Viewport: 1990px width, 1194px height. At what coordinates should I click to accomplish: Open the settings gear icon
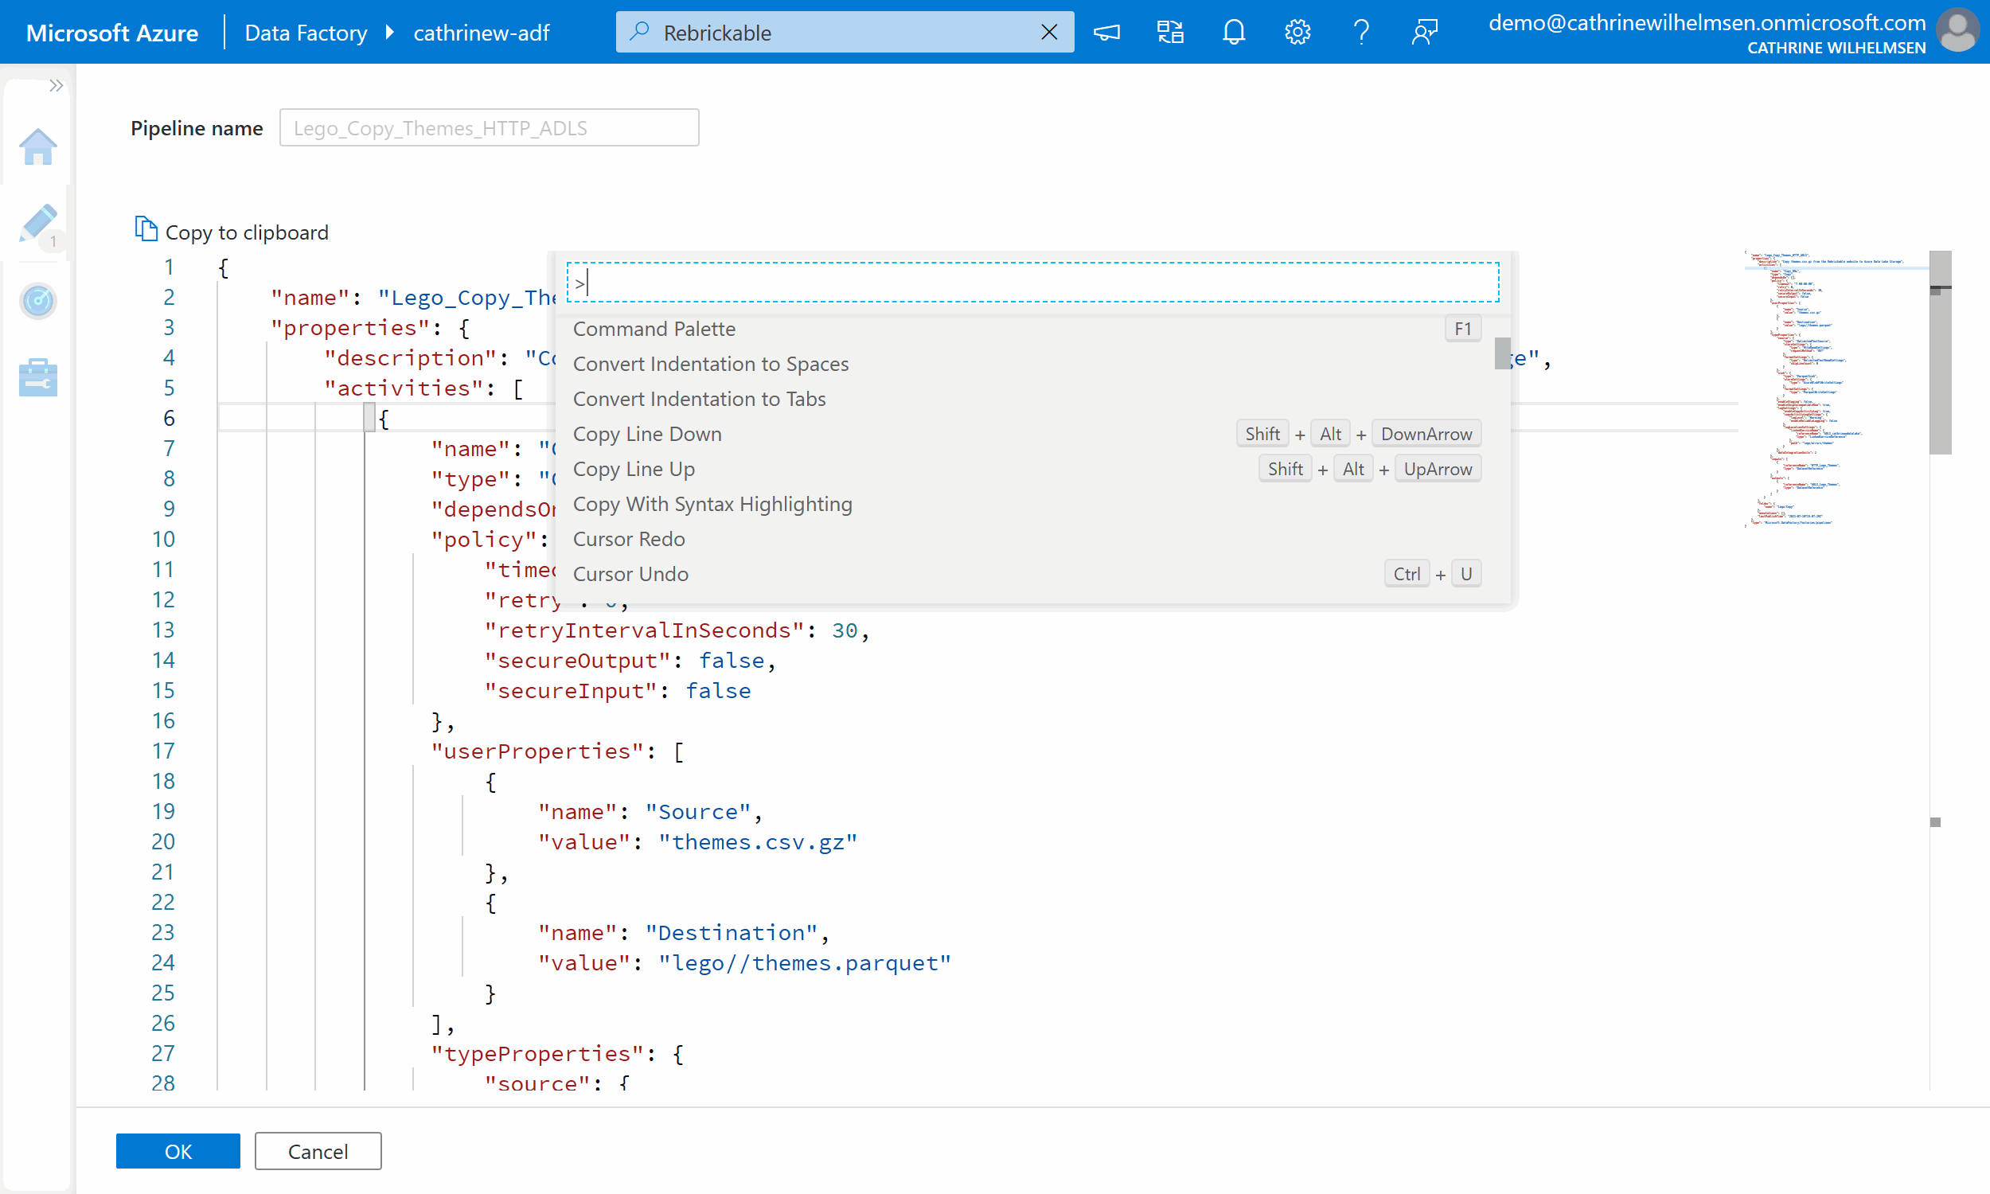tap(1297, 32)
